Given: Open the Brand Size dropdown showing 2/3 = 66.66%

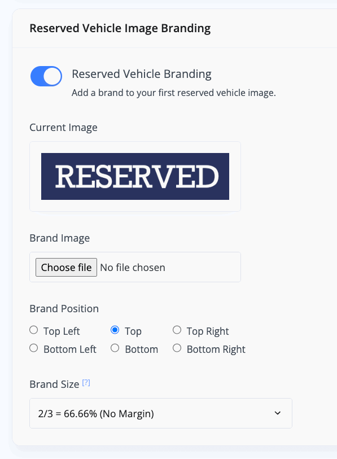Looking at the screenshot, I should point(161,413).
